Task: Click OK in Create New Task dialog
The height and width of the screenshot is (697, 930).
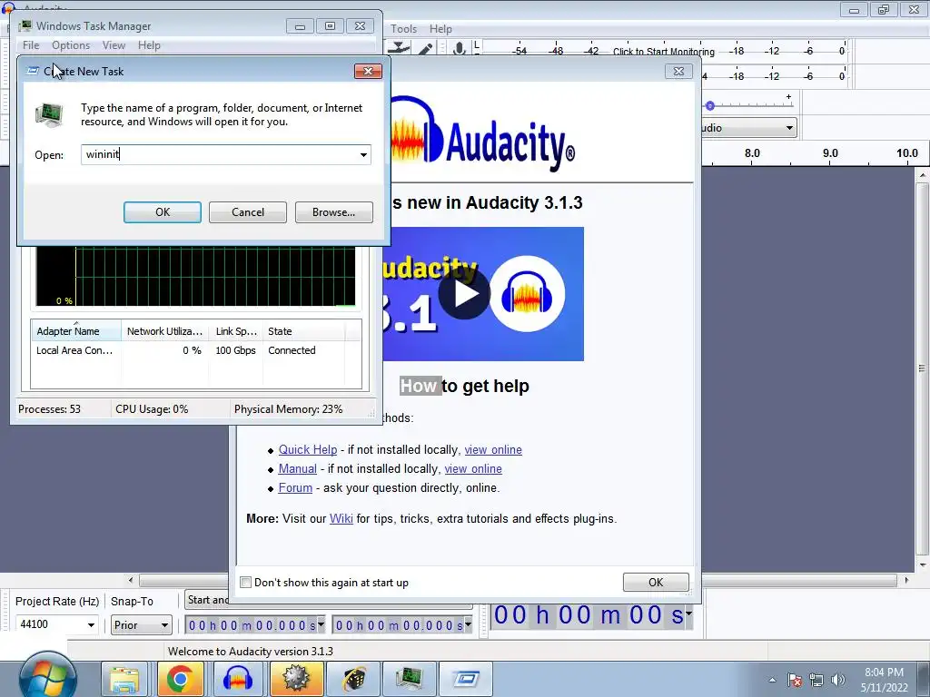Action: tap(162, 212)
